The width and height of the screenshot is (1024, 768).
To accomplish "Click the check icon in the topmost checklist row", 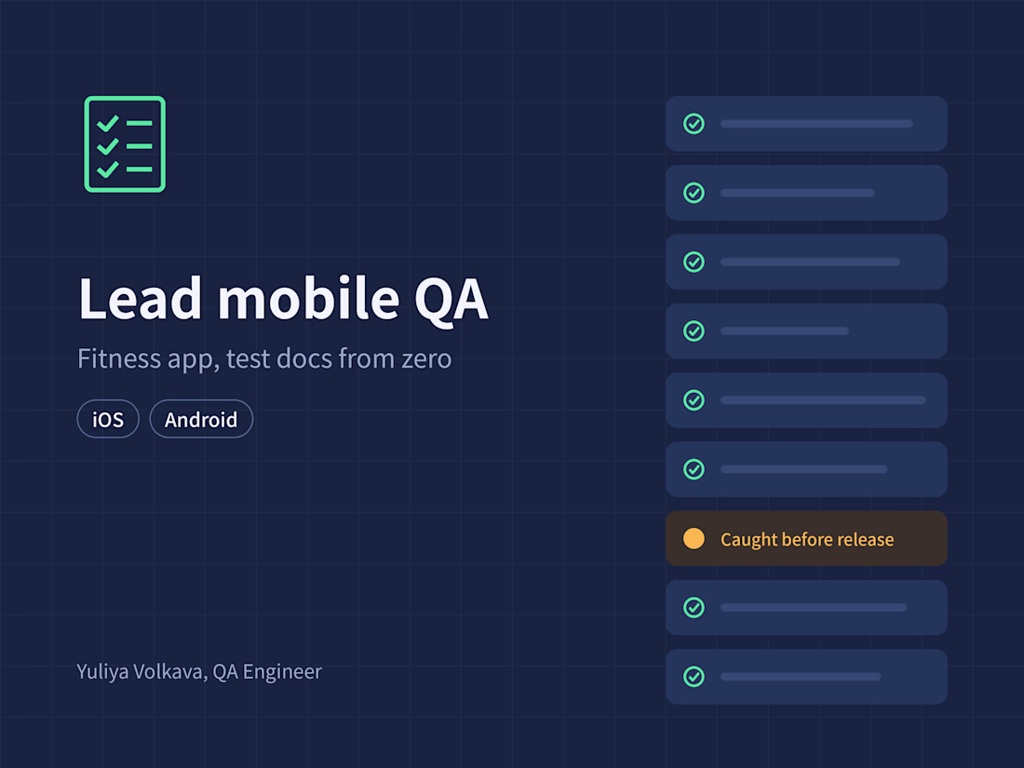I will click(x=694, y=124).
